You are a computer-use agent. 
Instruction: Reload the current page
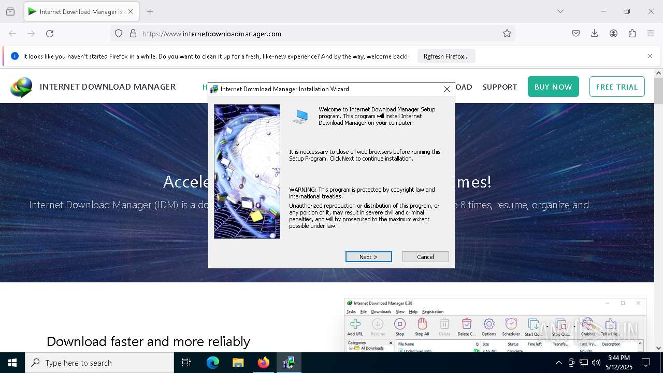tap(50, 33)
